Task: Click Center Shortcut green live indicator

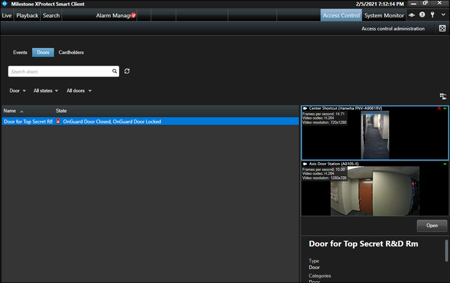Action: [445, 108]
